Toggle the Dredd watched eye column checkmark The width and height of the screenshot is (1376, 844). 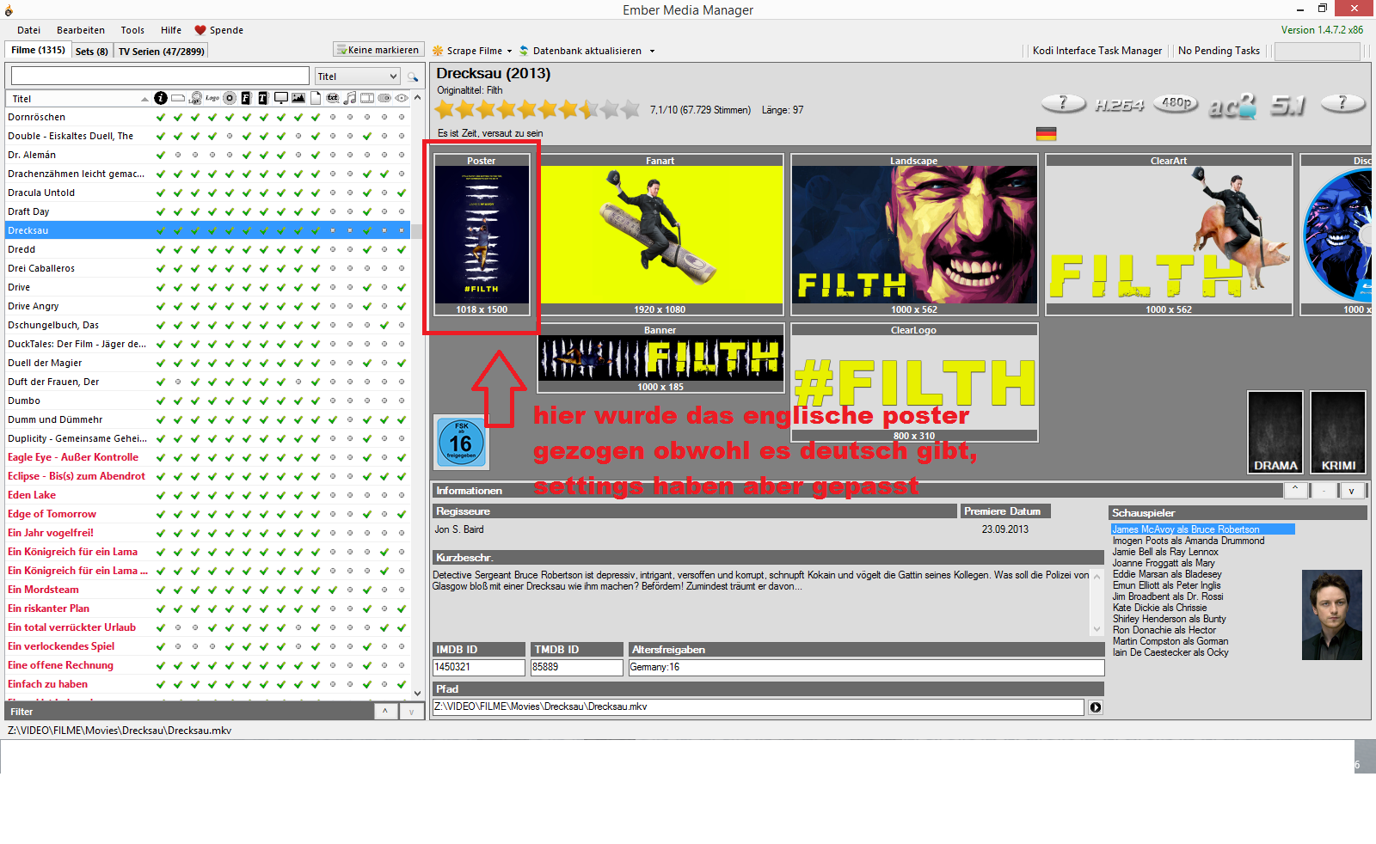(x=402, y=249)
